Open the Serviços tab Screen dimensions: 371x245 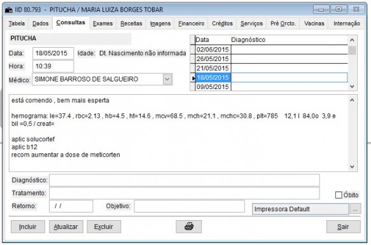pos(251,24)
